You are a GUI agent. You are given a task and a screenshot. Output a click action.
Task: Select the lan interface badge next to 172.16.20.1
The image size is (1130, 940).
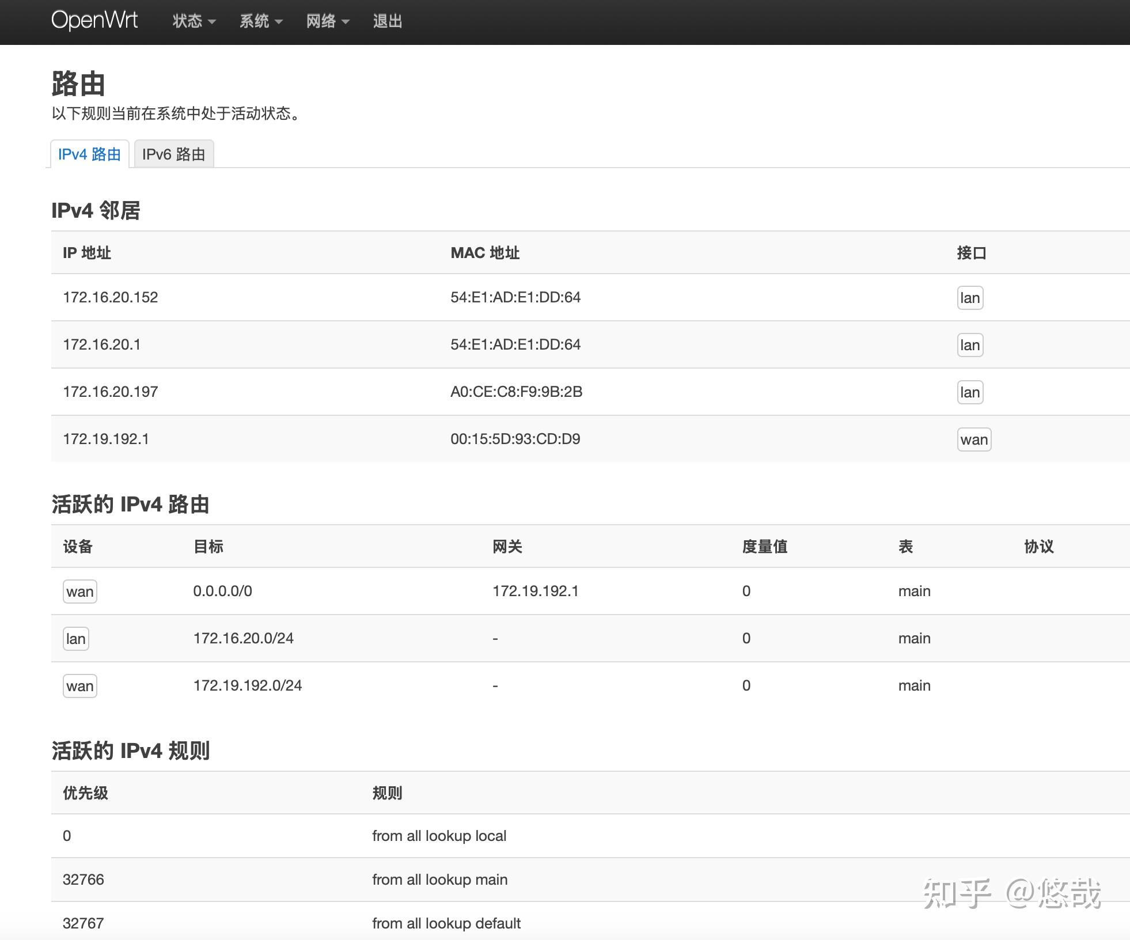[970, 344]
